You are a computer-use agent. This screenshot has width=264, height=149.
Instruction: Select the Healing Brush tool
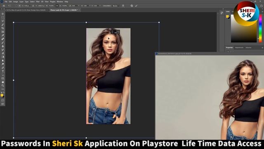pyautogui.click(x=3, y=39)
